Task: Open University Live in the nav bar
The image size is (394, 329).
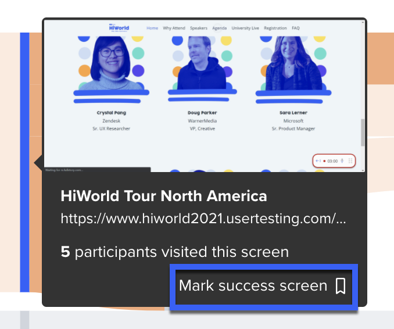Action: (245, 28)
